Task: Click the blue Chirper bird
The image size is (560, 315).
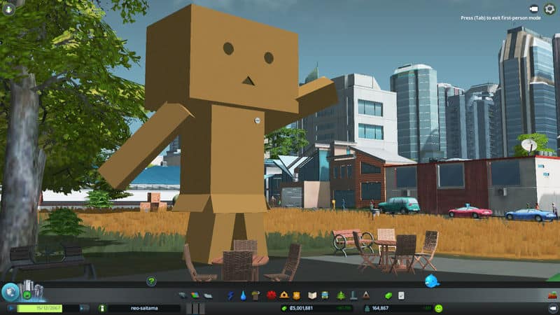Action: (x=432, y=281)
